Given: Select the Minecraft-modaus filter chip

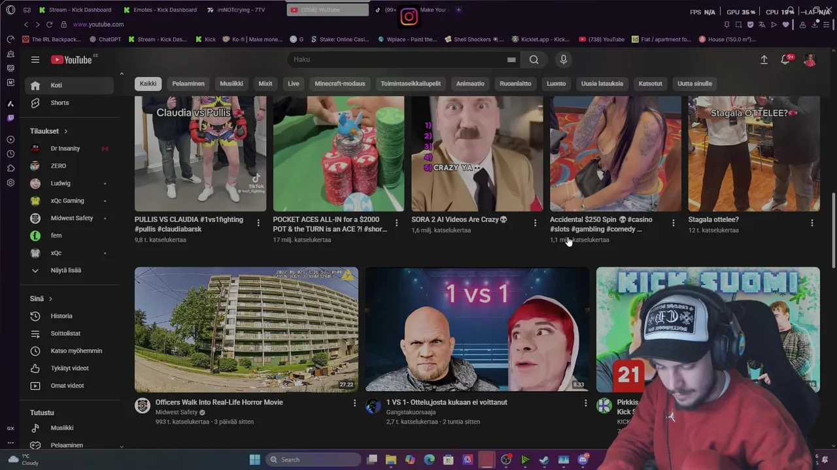Looking at the screenshot, I should 340,84.
